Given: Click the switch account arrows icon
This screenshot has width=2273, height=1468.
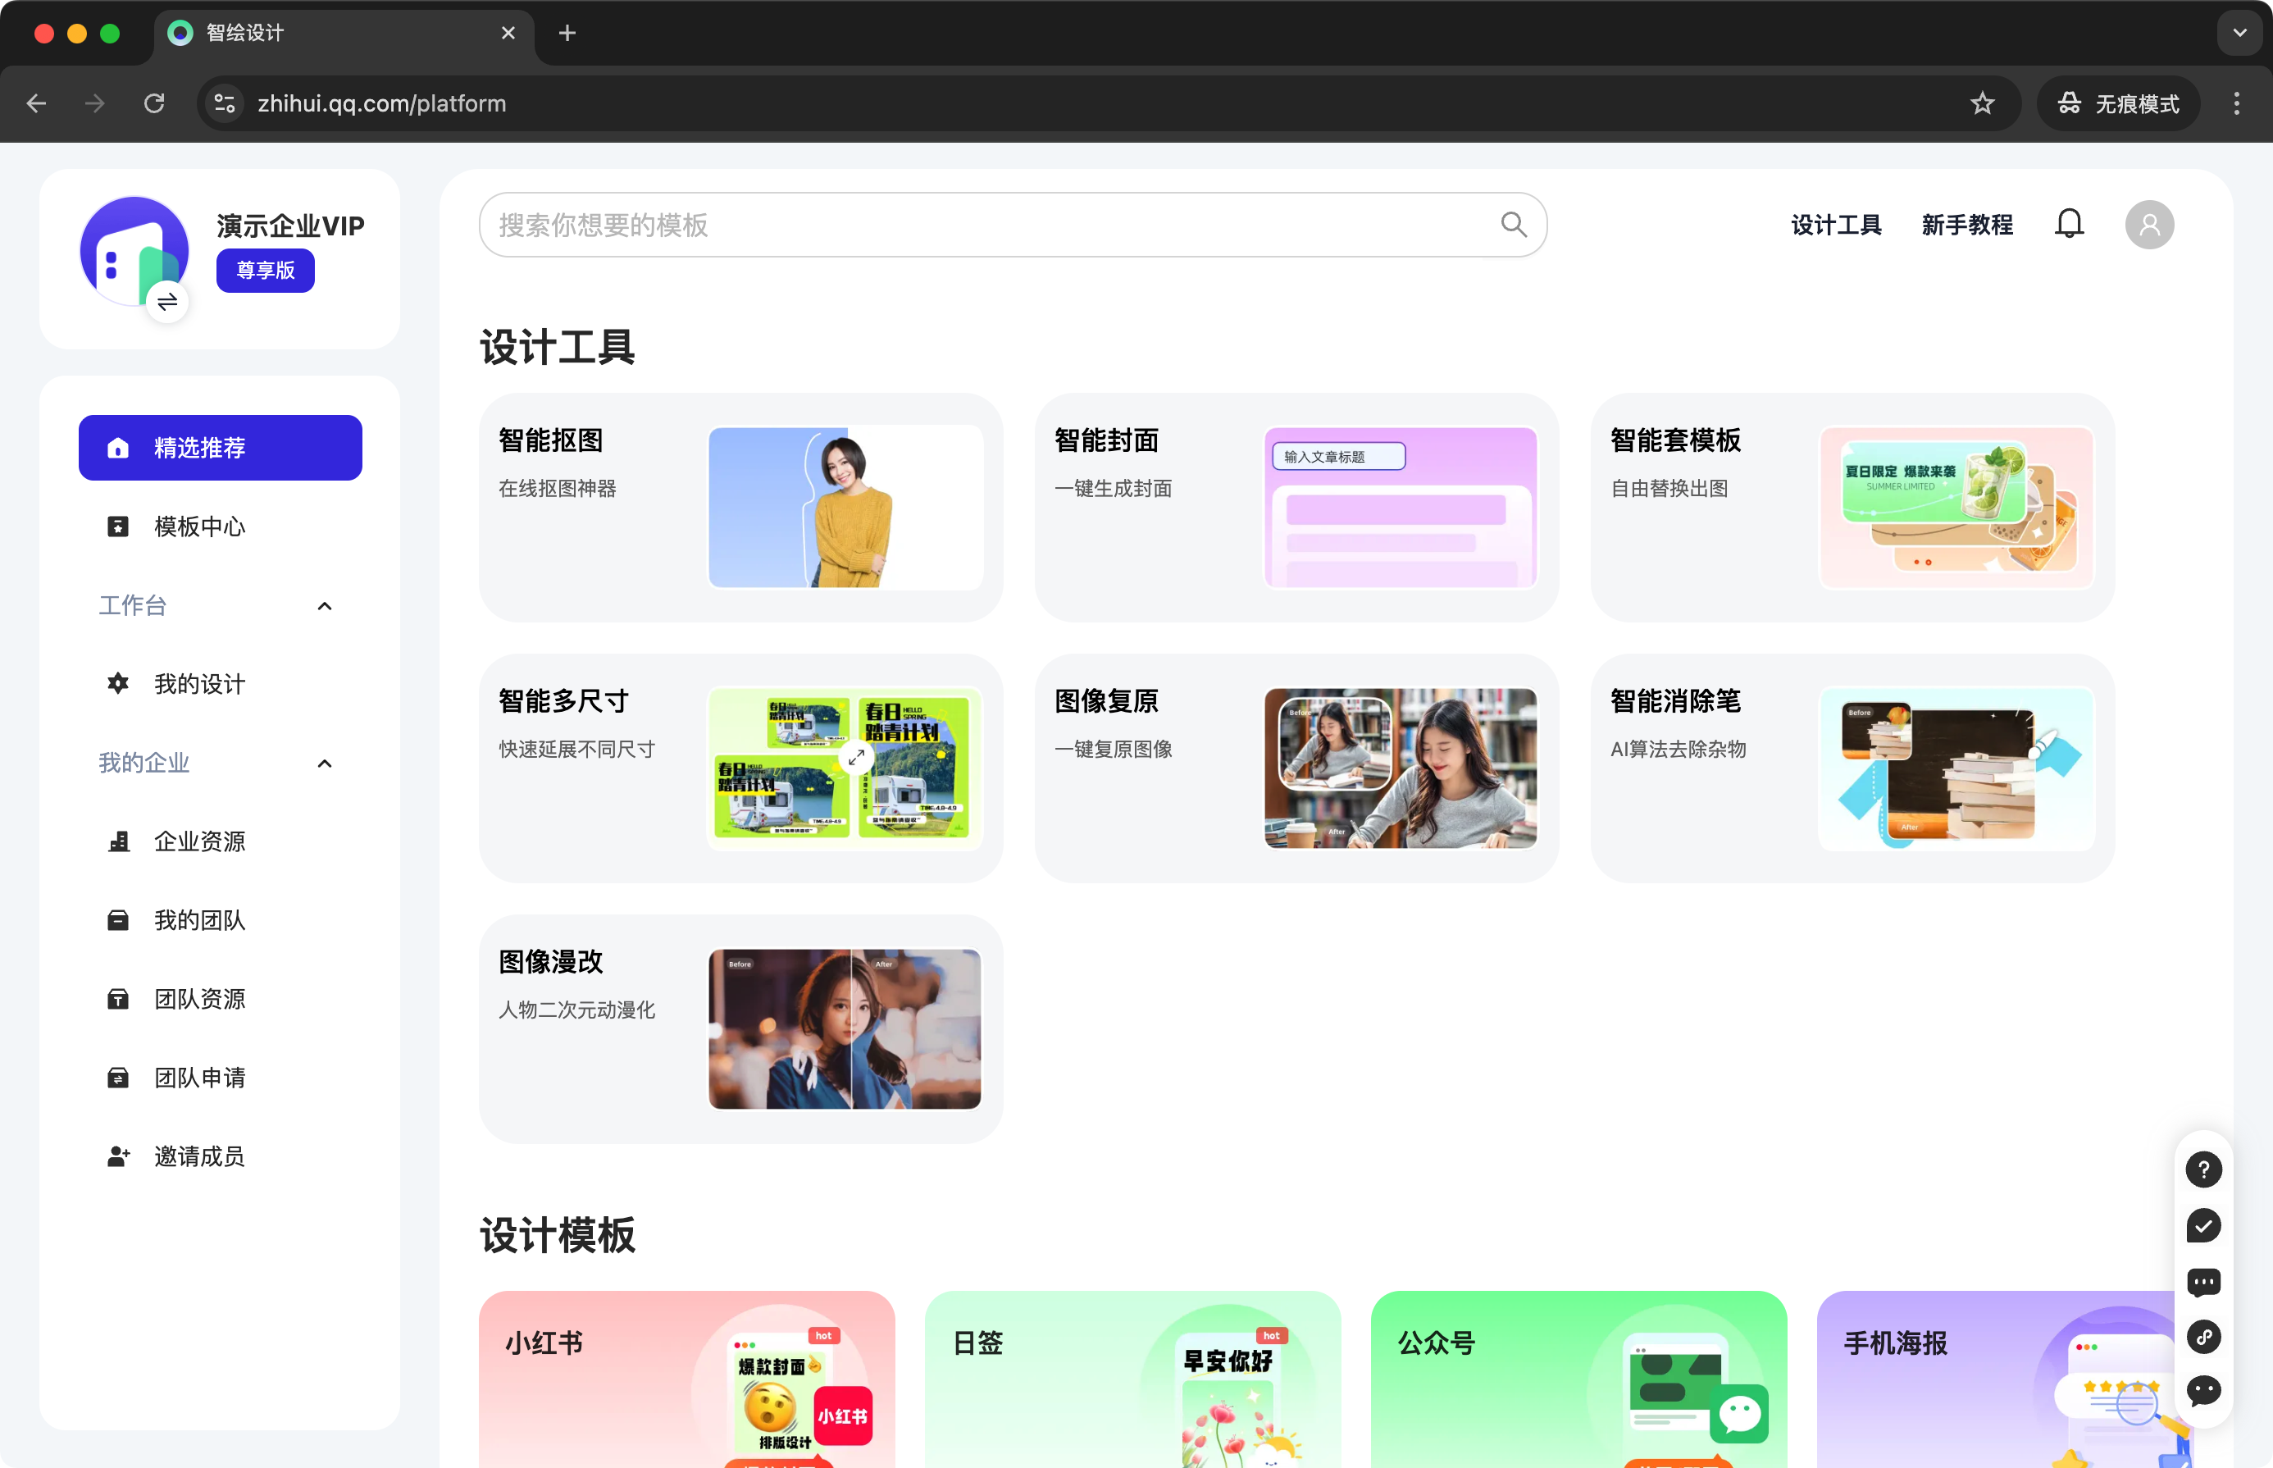Looking at the screenshot, I should 168,303.
